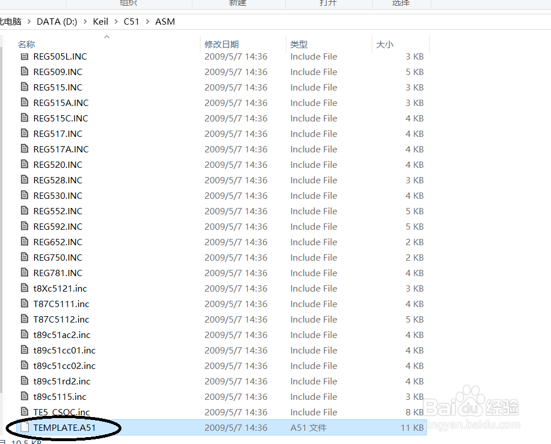Click the file icon of REG517A.INC
Image resolution: width=551 pixels, height=444 pixels.
pyautogui.click(x=25, y=149)
